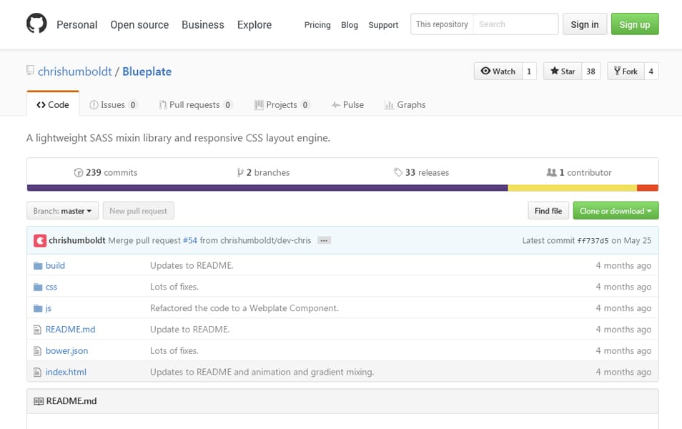Click the Fork button
The image size is (682, 429).
pyautogui.click(x=626, y=71)
